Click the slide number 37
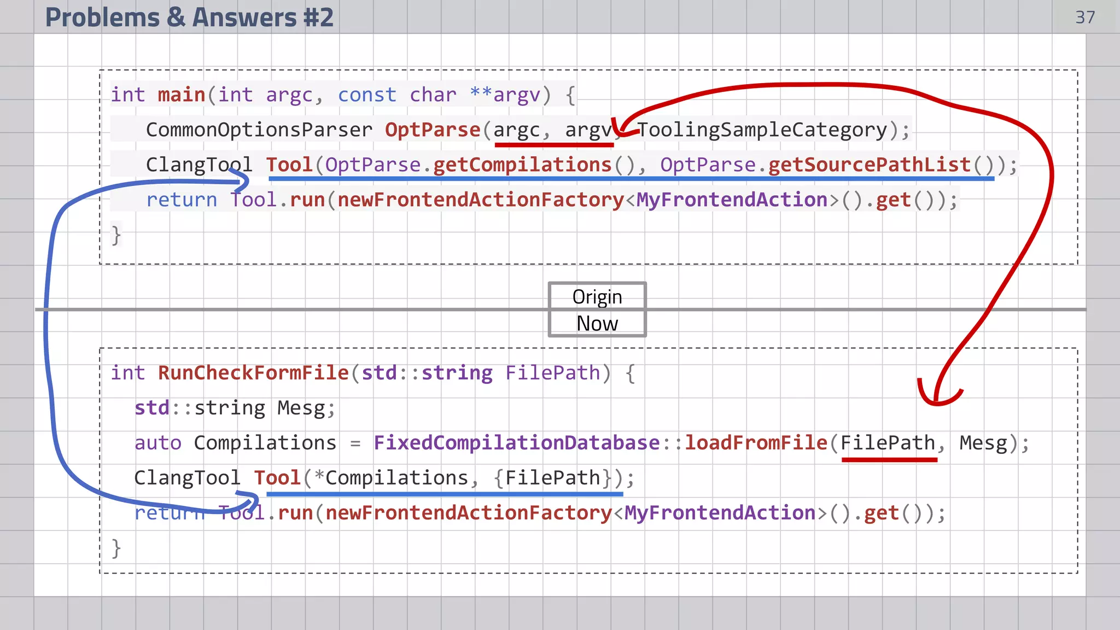Viewport: 1120px width, 630px height. (1085, 17)
